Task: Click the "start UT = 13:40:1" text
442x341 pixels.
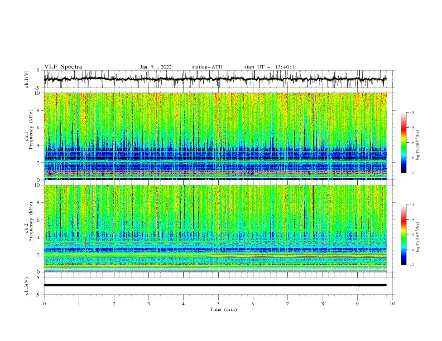Action: pos(269,67)
